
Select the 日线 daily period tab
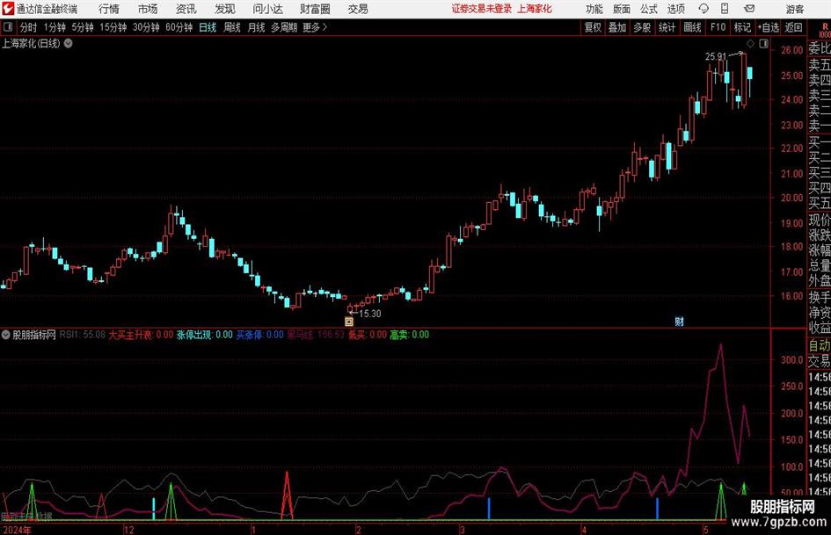point(208,27)
